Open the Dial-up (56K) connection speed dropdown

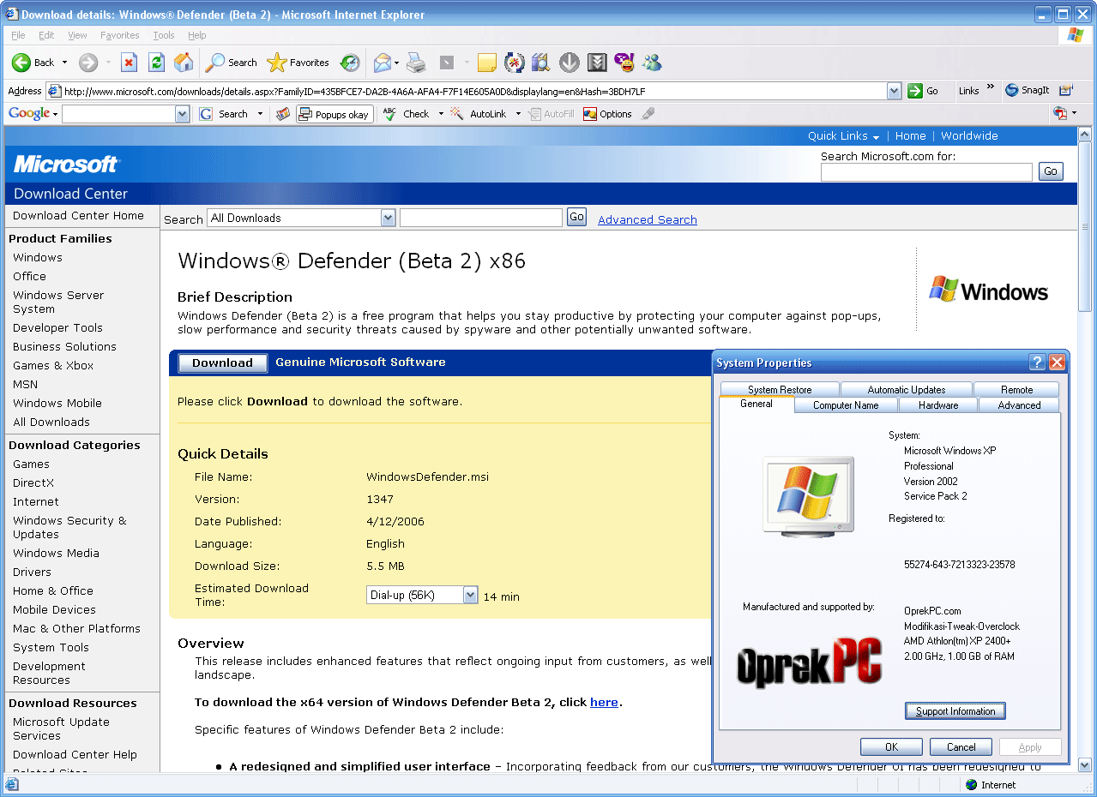(x=470, y=595)
